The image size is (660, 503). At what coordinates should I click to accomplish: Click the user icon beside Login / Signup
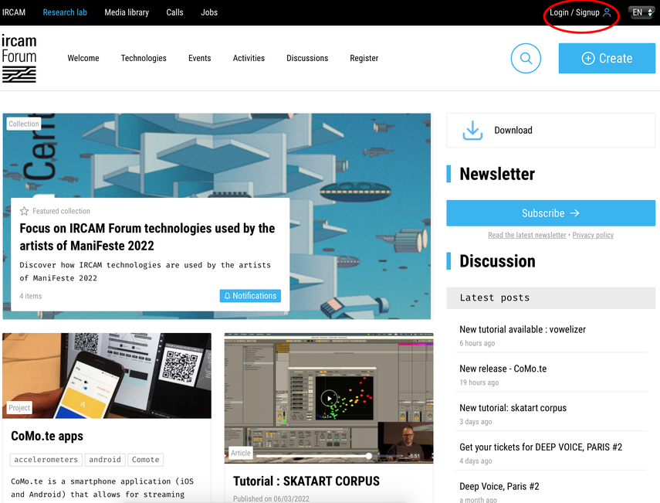click(607, 12)
